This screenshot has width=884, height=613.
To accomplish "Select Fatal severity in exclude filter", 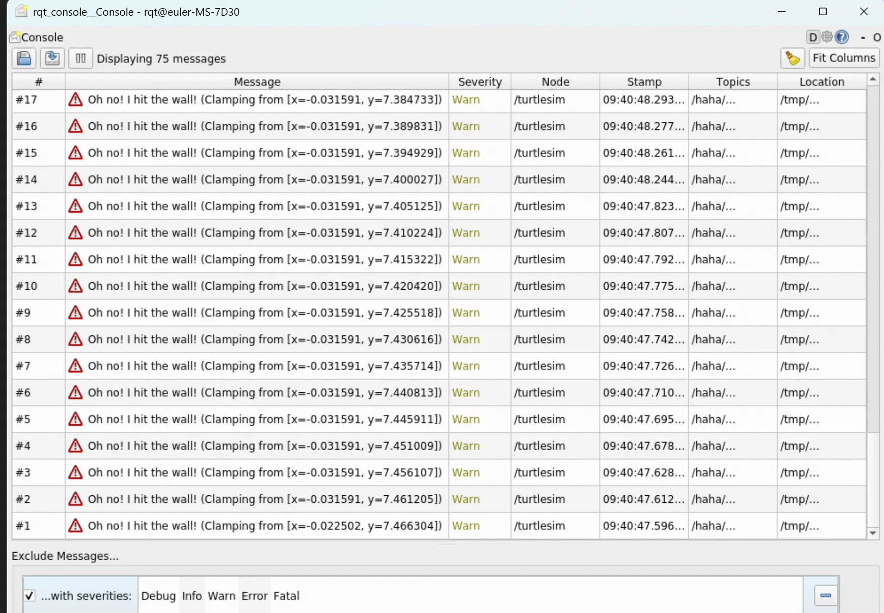I will pos(286,596).
